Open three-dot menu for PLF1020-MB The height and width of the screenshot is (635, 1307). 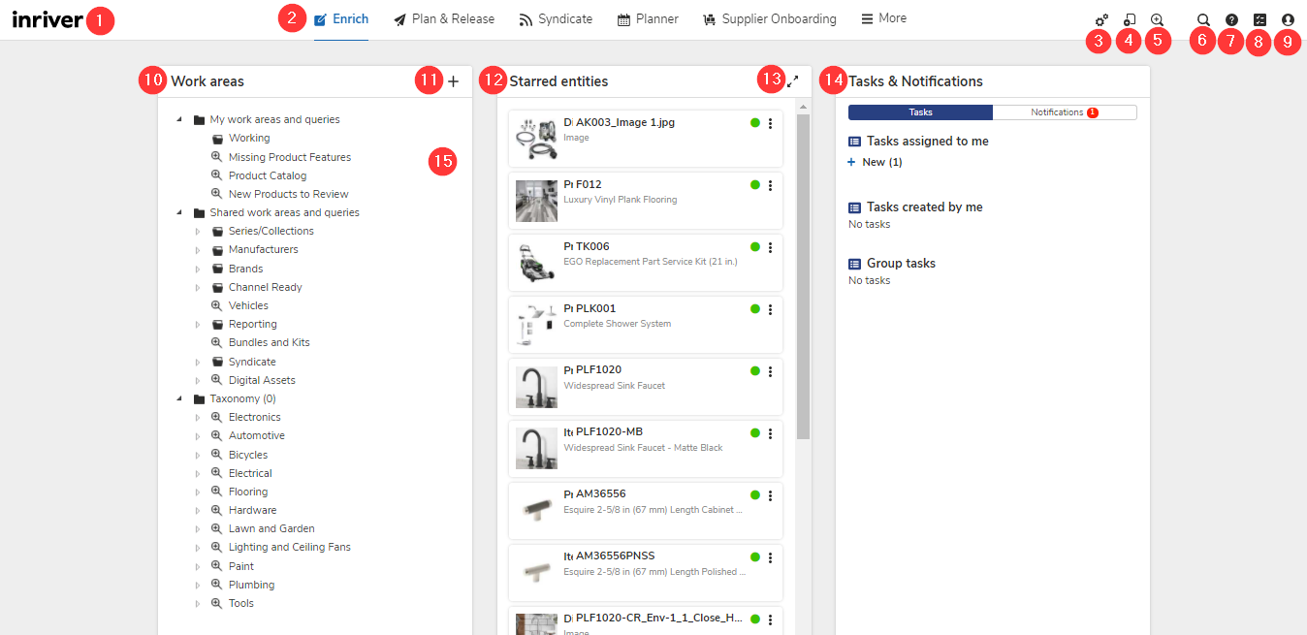[770, 432]
